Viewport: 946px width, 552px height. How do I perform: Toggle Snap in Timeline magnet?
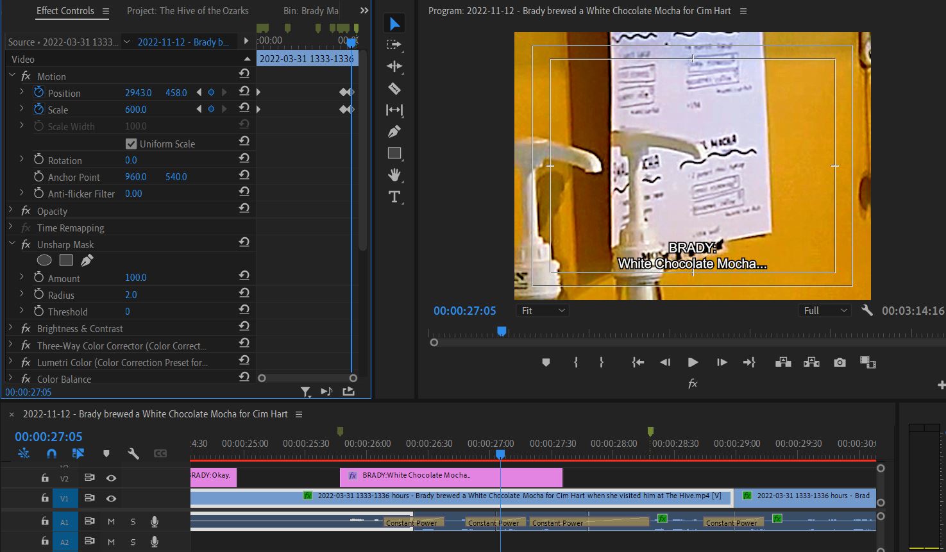(x=52, y=454)
